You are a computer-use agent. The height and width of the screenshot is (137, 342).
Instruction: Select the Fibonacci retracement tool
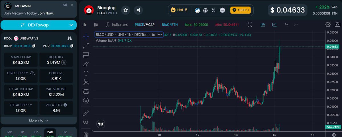pyautogui.click(x=86, y=55)
